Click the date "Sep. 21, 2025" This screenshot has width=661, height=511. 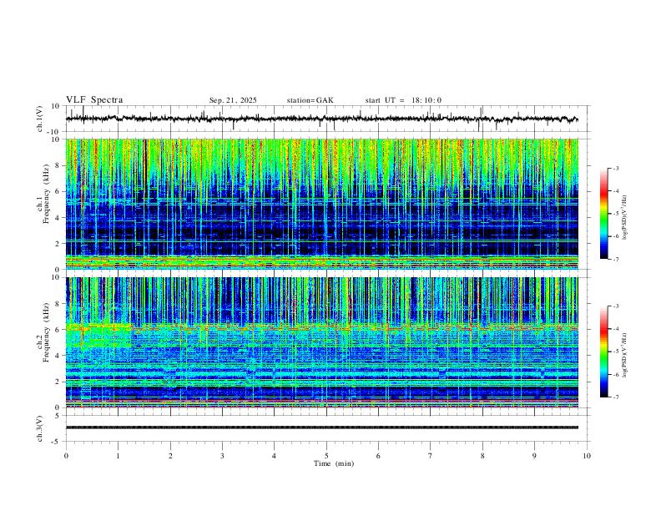[233, 100]
